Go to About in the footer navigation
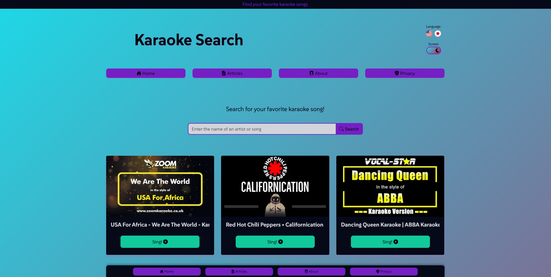551x277 pixels. tap(312, 271)
